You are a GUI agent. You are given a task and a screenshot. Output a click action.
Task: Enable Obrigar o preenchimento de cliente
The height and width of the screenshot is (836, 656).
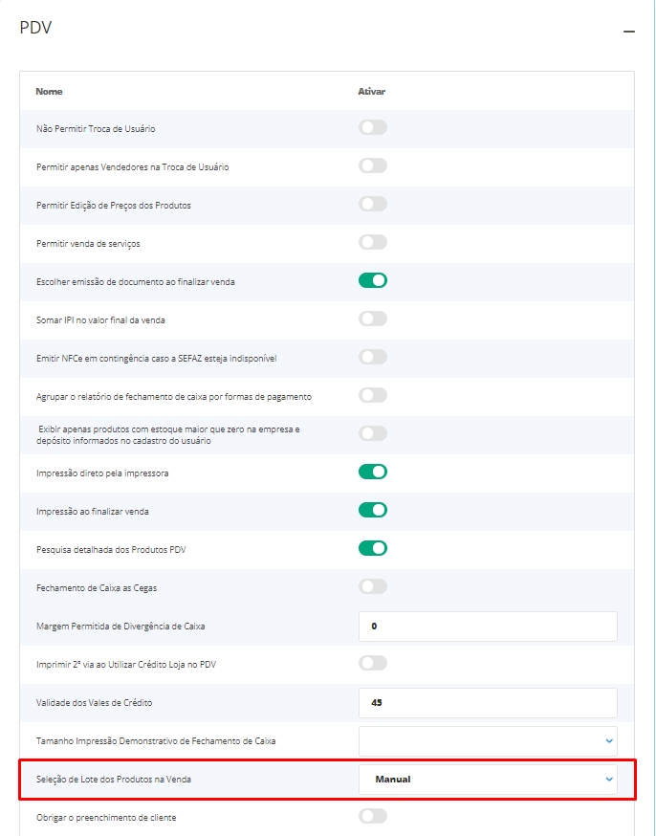coord(373,816)
